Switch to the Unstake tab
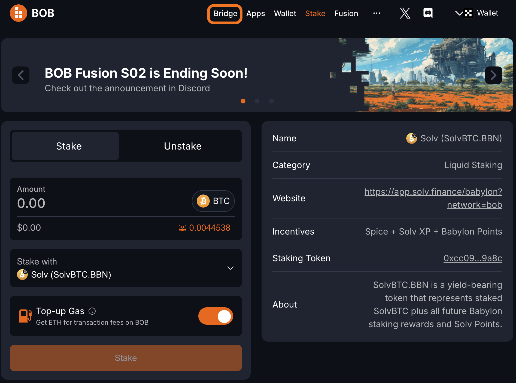 183,146
